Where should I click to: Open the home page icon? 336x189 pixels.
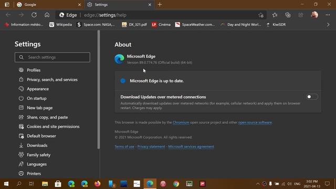click(47, 15)
